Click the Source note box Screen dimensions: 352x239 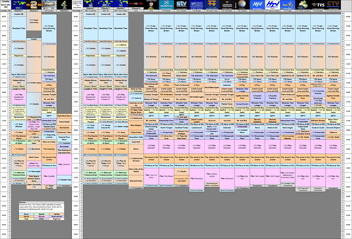pos(41,207)
